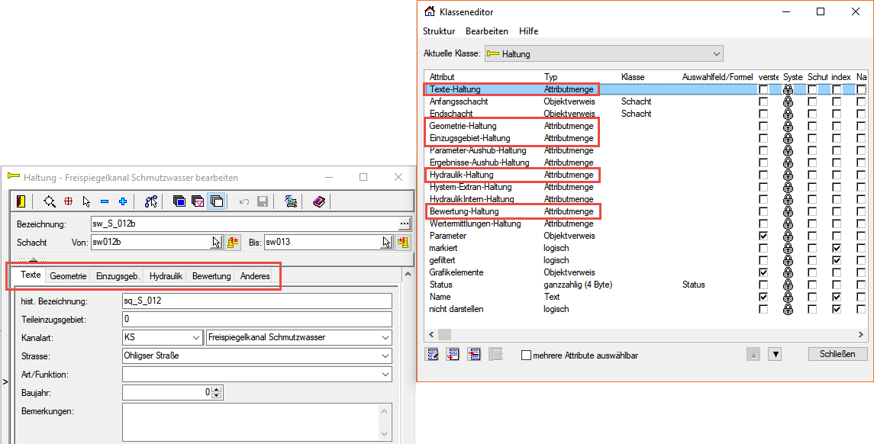The height and width of the screenshot is (444, 874).
Task: Click the blue minus icon in toolbar
Action: 105,201
